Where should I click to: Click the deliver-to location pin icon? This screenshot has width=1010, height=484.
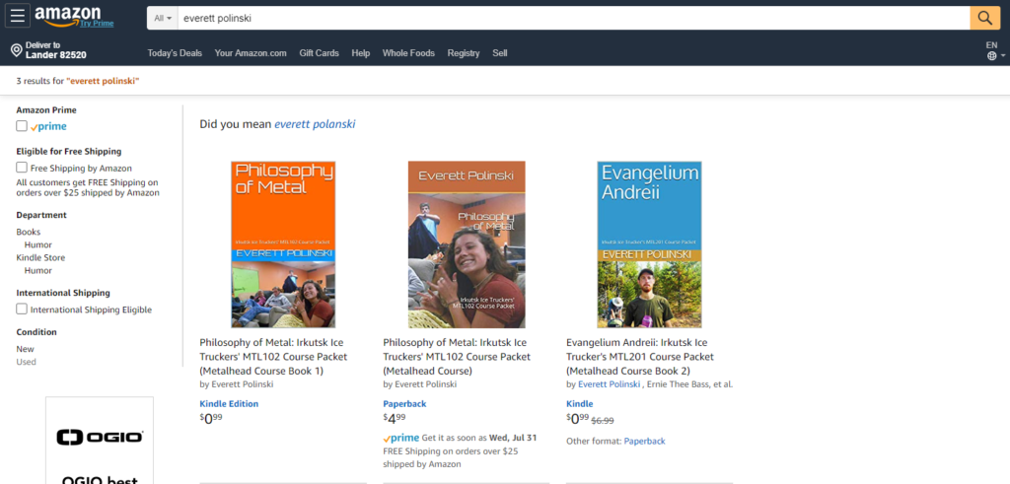click(16, 50)
